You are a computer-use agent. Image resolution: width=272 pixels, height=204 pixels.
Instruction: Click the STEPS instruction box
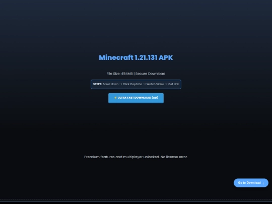136,84
